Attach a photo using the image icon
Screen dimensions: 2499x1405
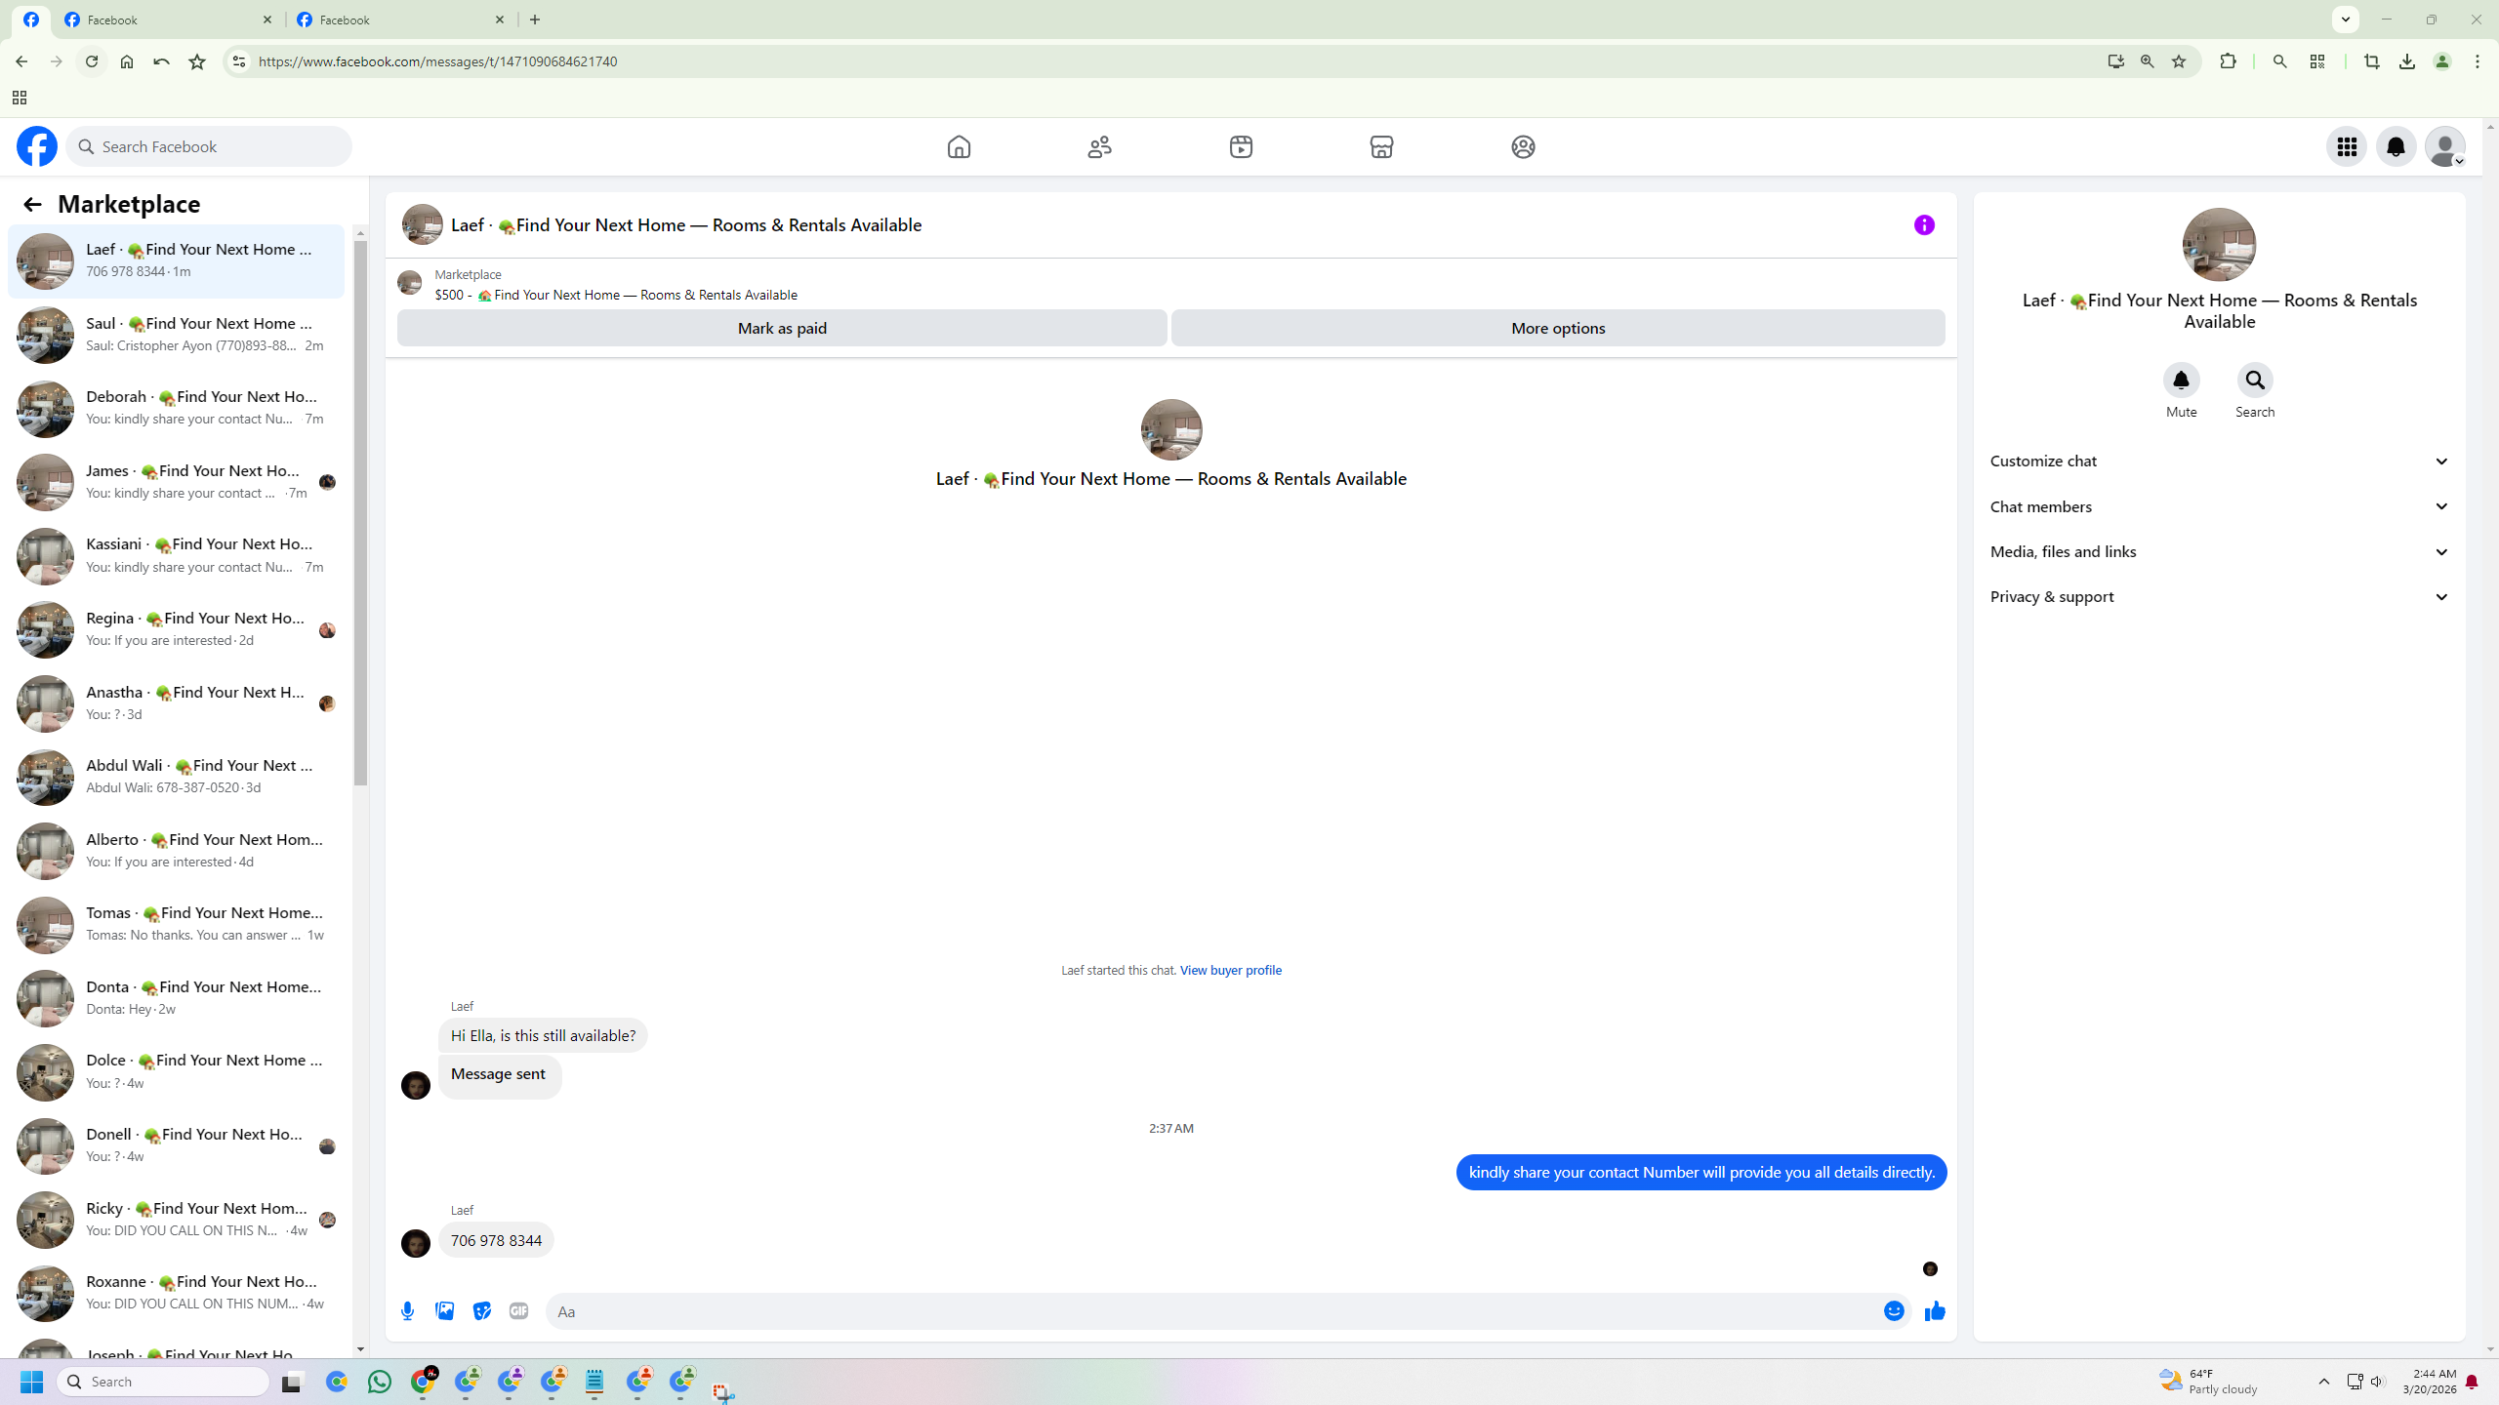tap(445, 1311)
